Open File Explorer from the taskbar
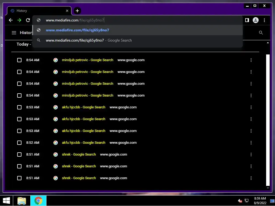275x206 pixels. tap(22, 201)
